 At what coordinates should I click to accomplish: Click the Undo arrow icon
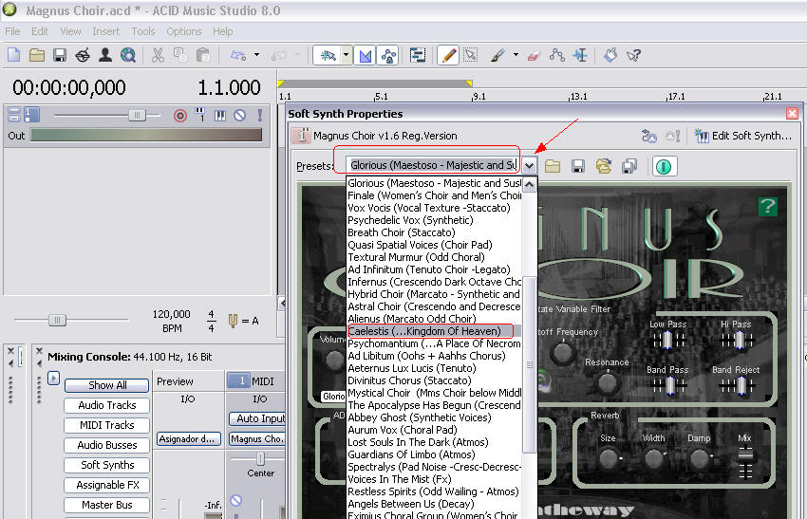pos(237,54)
